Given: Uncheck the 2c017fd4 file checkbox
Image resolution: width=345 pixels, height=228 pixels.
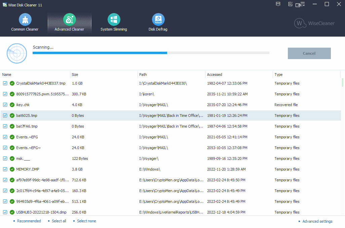Looking at the screenshot, I should [5, 191].
